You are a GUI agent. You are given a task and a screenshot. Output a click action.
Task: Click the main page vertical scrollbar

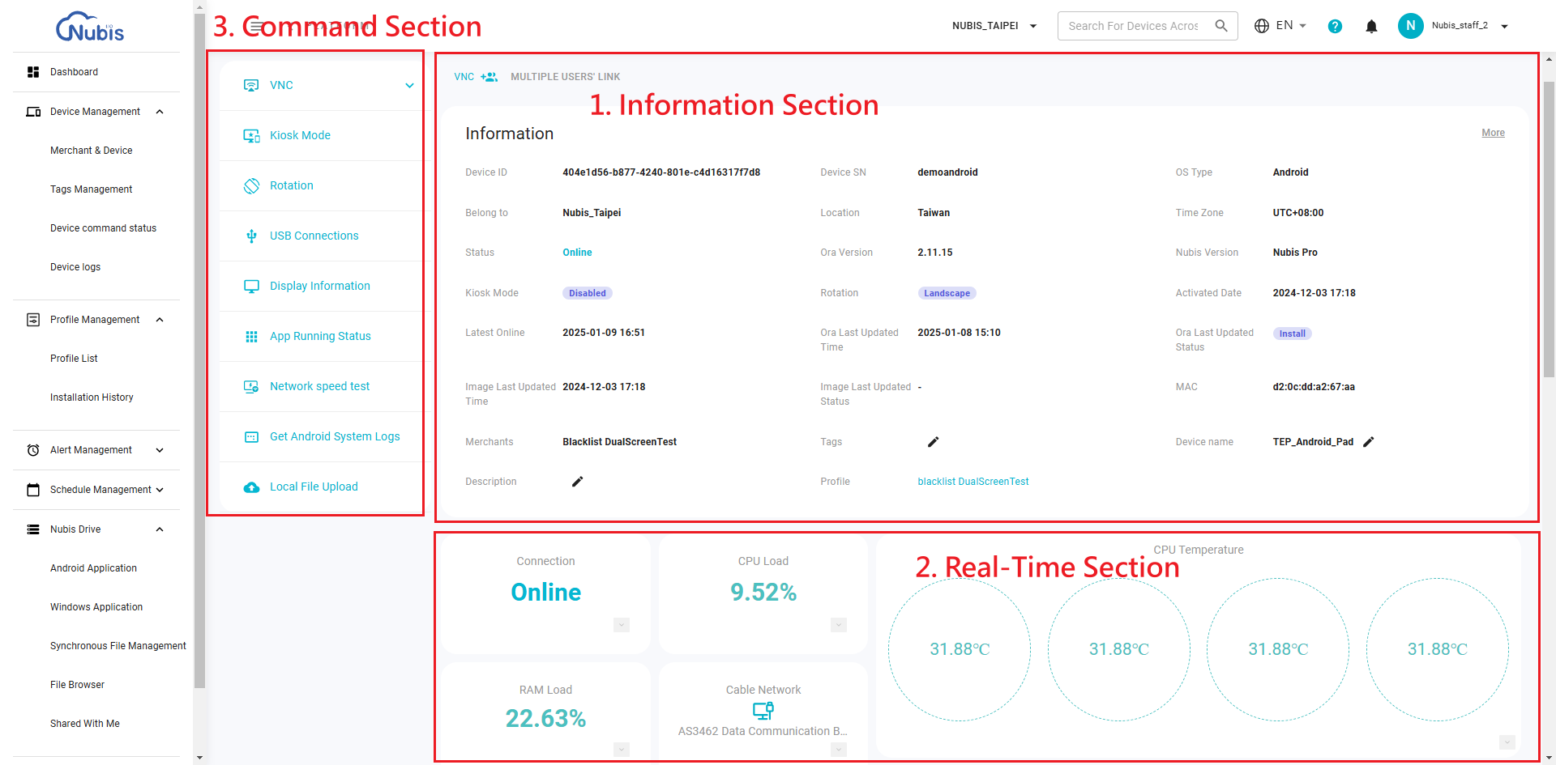click(x=1549, y=229)
